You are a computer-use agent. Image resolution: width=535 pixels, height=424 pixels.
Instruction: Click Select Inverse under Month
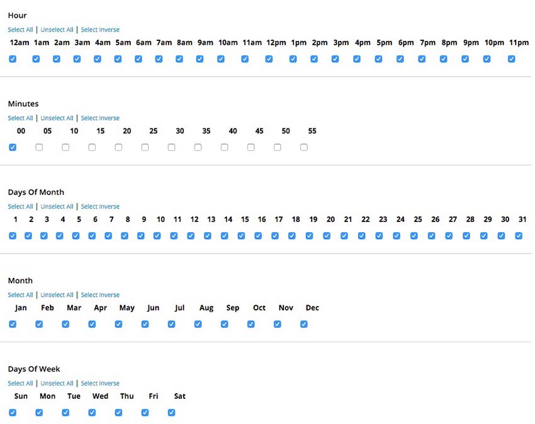coord(100,294)
